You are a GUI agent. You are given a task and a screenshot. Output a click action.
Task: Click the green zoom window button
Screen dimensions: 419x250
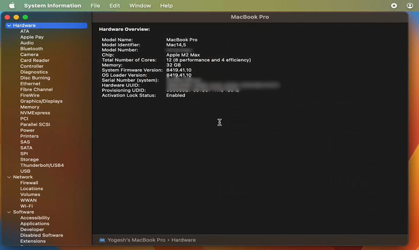click(25, 17)
